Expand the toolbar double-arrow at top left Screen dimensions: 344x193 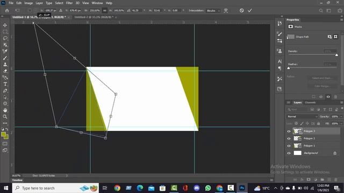click(2, 16)
